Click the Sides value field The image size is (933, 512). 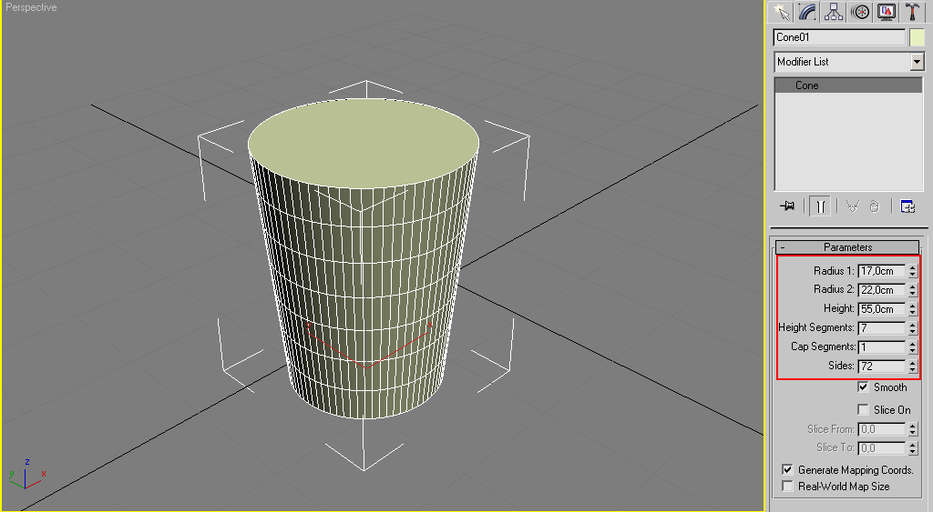(x=882, y=366)
